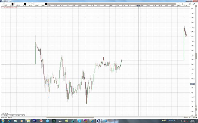The width and height of the screenshot is (198, 123).
Task: Click the orange order marker near 13:15
Action: [70, 82]
